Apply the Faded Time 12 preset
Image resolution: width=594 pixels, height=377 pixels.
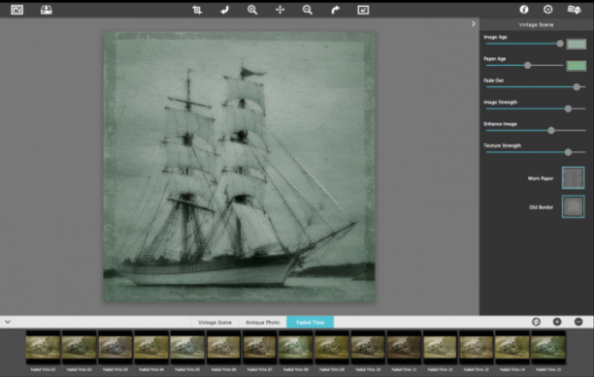click(x=441, y=348)
